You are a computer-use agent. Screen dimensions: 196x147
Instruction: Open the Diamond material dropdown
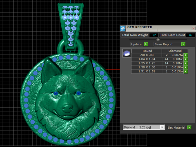(162, 127)
